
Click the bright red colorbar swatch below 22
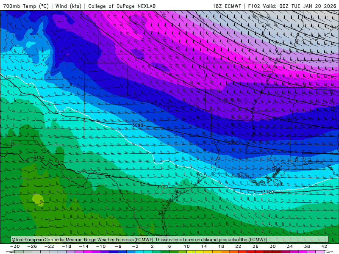[x=242, y=252]
